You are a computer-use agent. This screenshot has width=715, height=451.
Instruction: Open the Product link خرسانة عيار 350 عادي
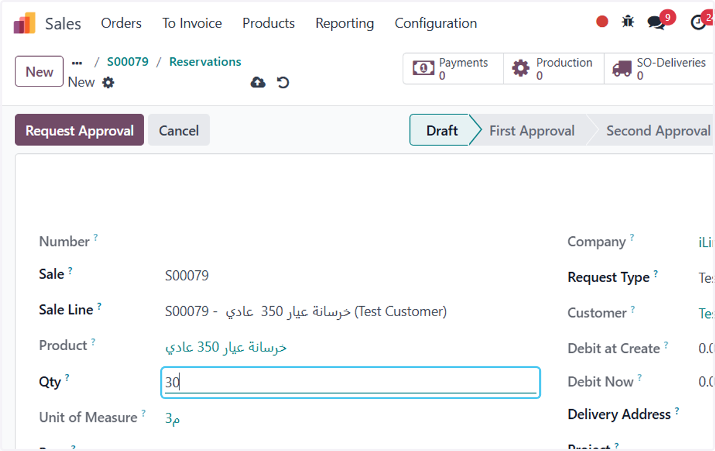(x=226, y=347)
